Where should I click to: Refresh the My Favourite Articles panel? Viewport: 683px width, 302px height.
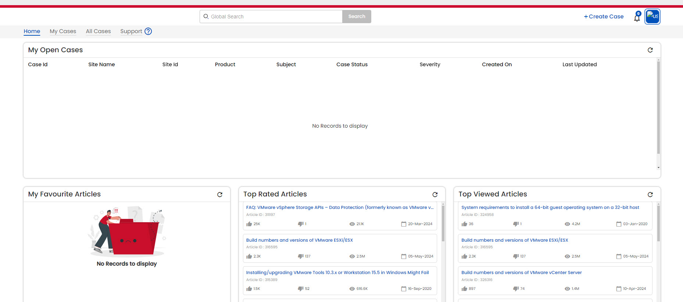pos(220,195)
